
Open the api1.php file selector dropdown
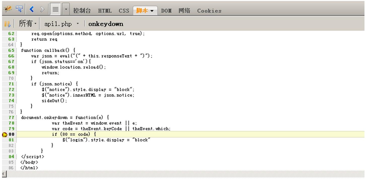click(61, 24)
